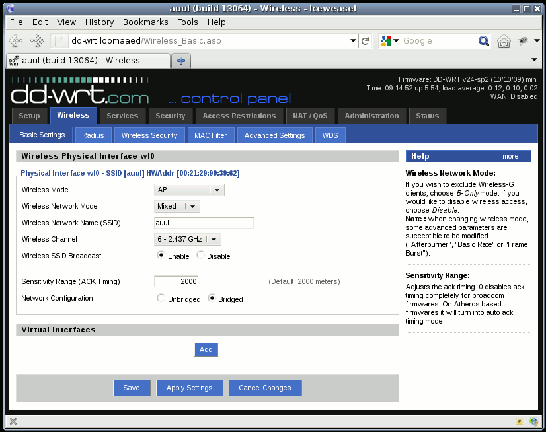
Task: Open the Bookmarks menu
Action: (145, 22)
